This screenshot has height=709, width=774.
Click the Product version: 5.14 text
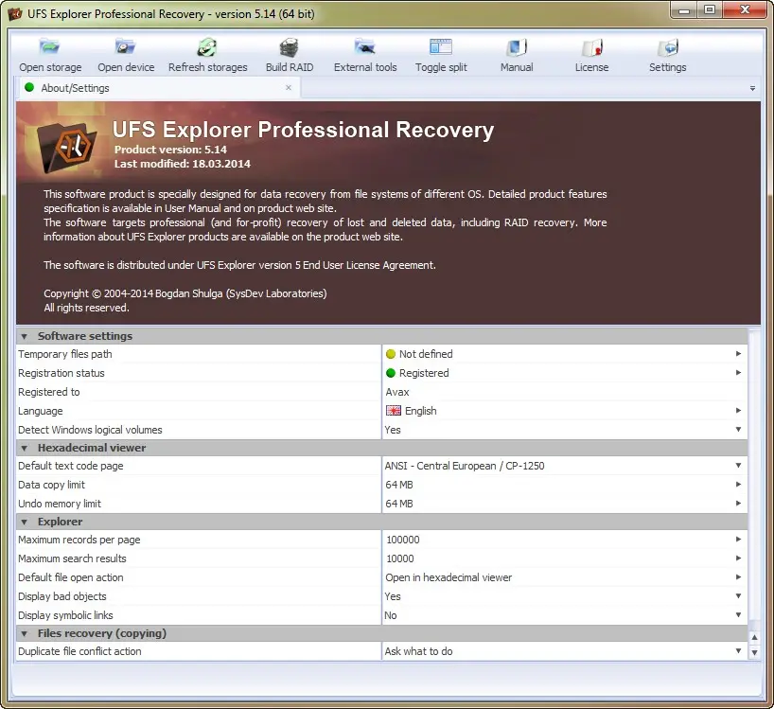click(x=171, y=150)
